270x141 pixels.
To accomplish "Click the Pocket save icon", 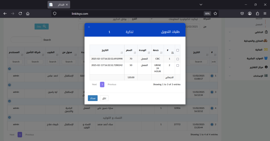I will 242,13.
